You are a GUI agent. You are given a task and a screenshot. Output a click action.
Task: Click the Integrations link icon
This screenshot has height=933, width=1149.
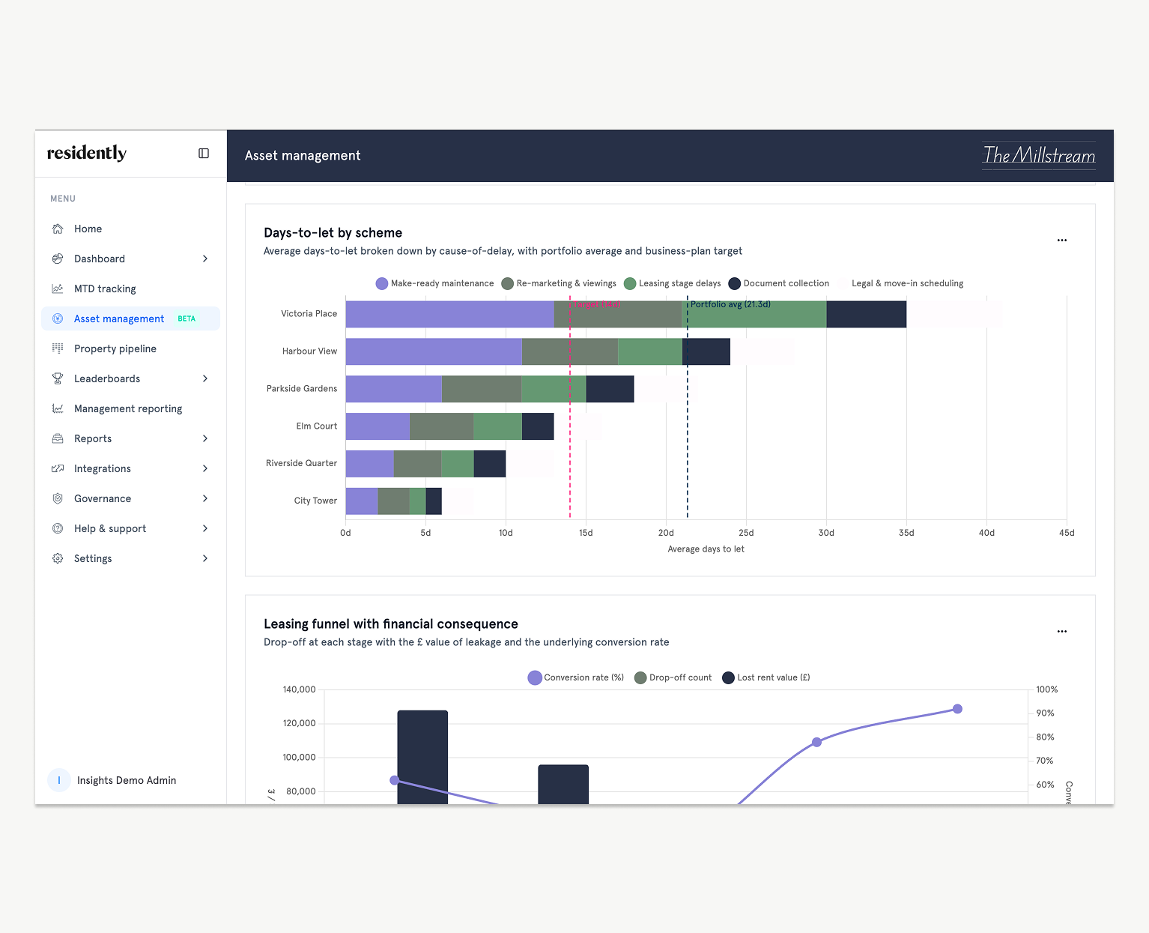click(58, 468)
